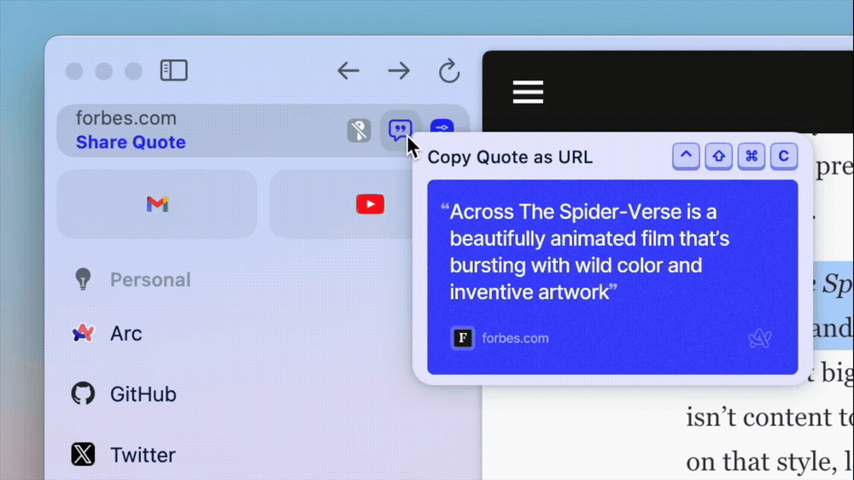Open the pinned Gmail tile
The height and width of the screenshot is (480, 854).
tap(157, 204)
